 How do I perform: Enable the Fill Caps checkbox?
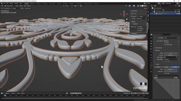point(164,74)
